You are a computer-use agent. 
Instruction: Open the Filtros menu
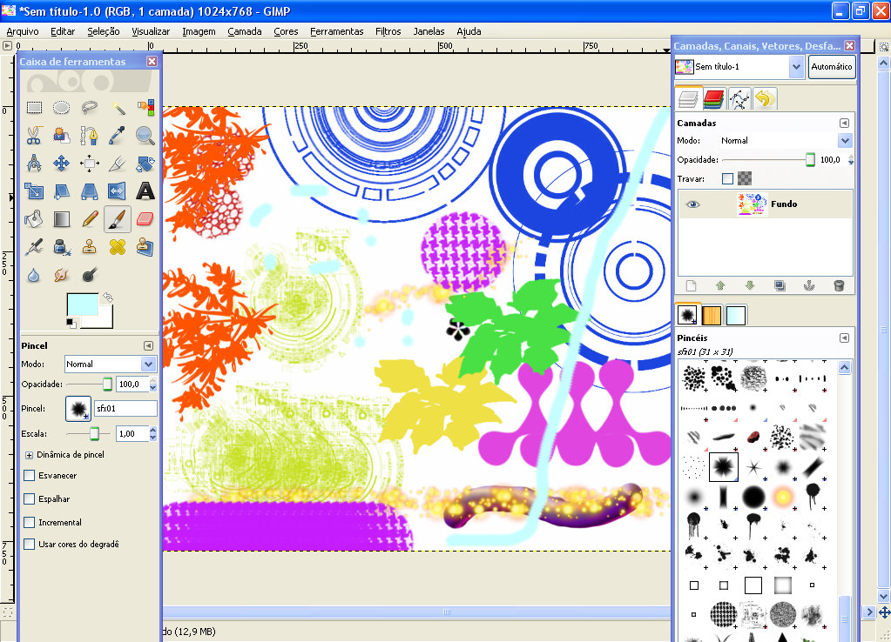[387, 31]
